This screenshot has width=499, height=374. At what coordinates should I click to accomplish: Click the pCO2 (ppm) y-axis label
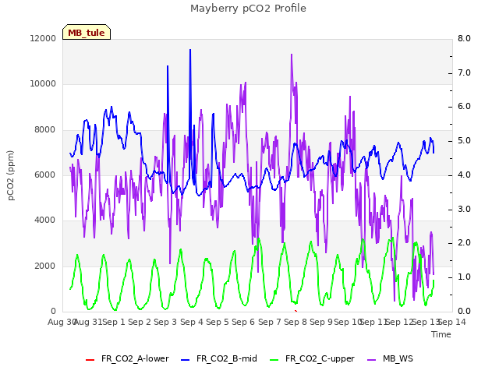pyautogui.click(x=11, y=175)
